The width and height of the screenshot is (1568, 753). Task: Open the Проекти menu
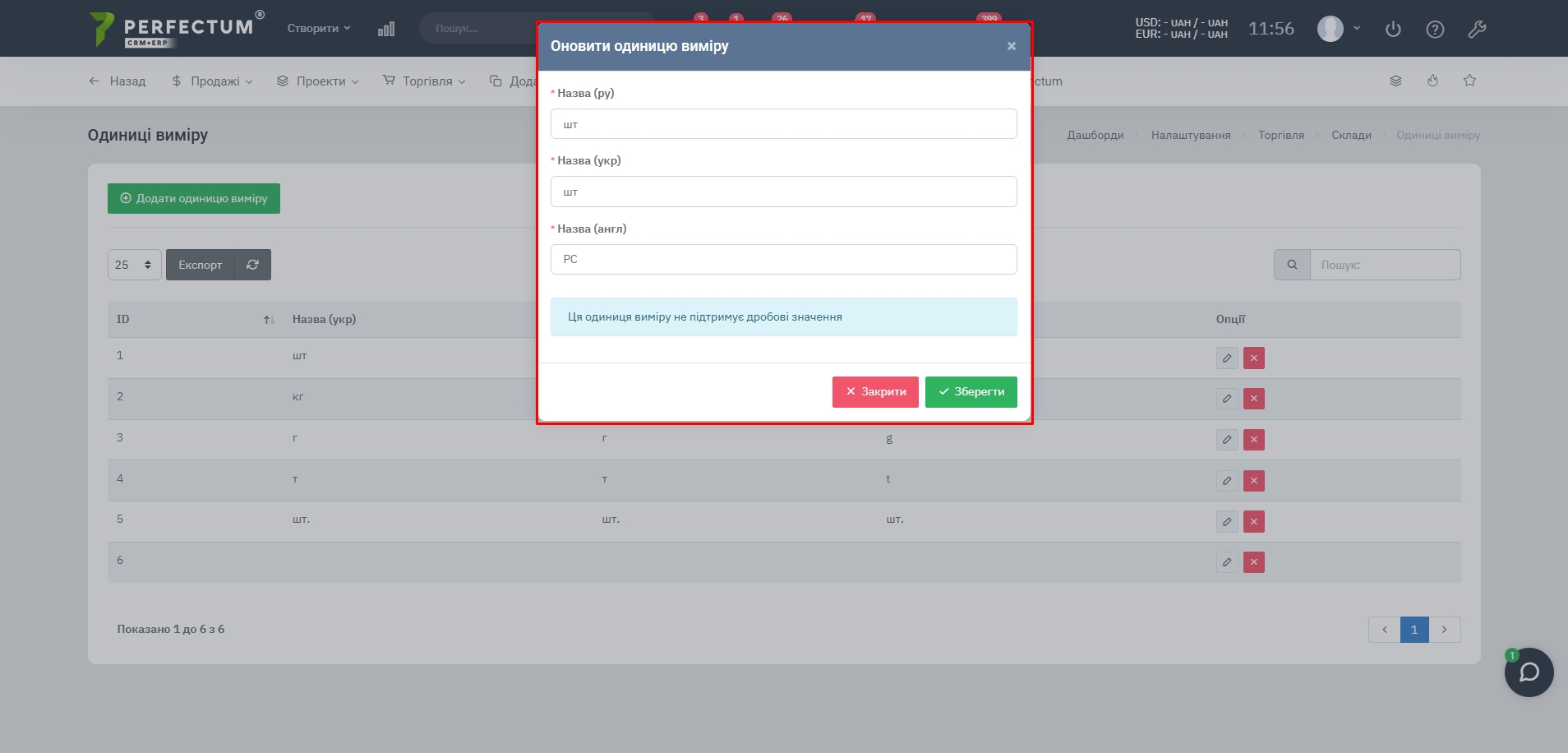coord(318,81)
